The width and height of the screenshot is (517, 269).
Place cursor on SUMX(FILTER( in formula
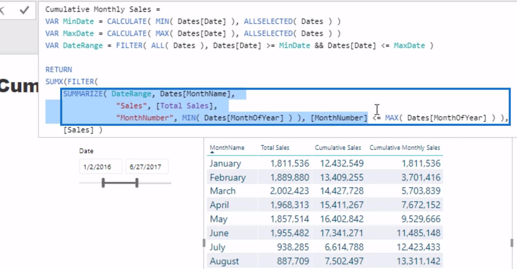tap(71, 82)
